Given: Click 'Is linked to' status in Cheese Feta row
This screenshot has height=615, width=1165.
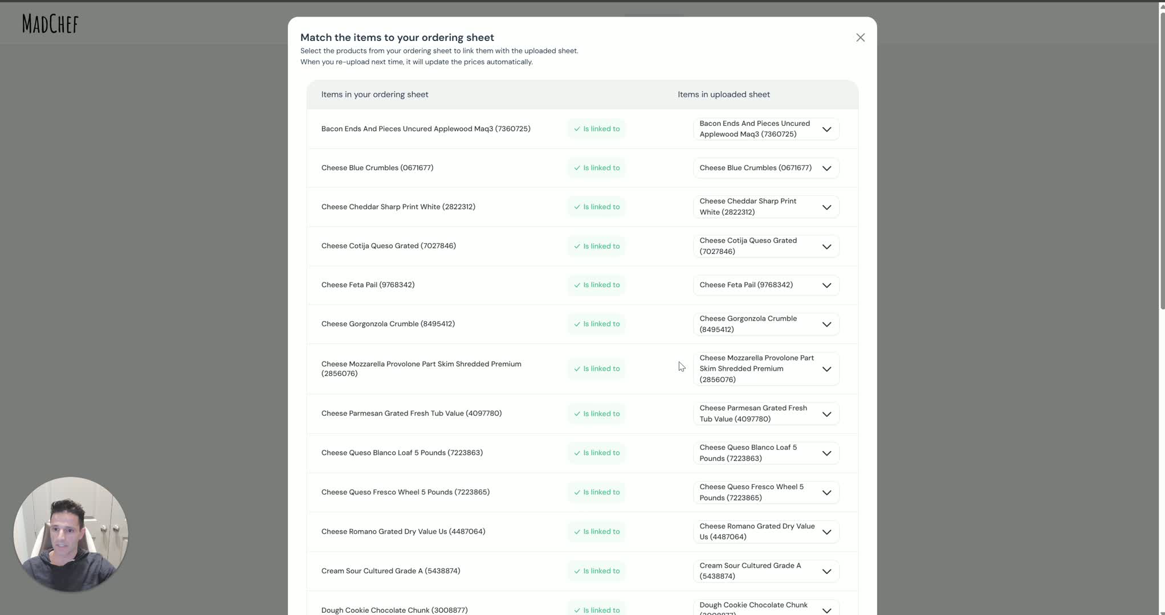Looking at the screenshot, I should coord(596,285).
